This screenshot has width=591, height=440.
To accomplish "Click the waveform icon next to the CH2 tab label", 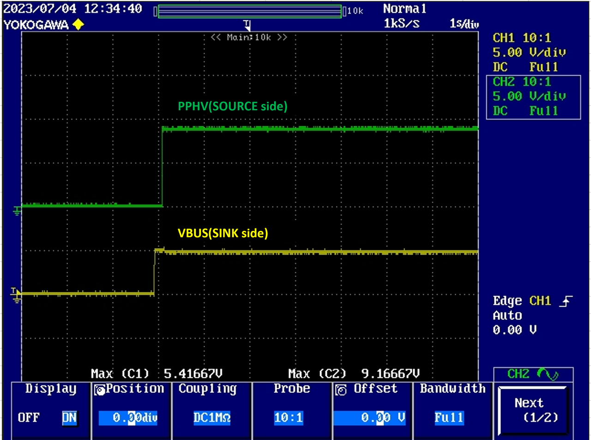I will point(548,374).
